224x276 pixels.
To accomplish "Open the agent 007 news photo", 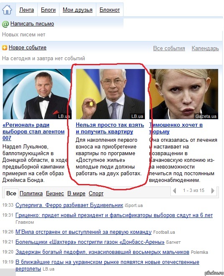I will coord(37,94).
